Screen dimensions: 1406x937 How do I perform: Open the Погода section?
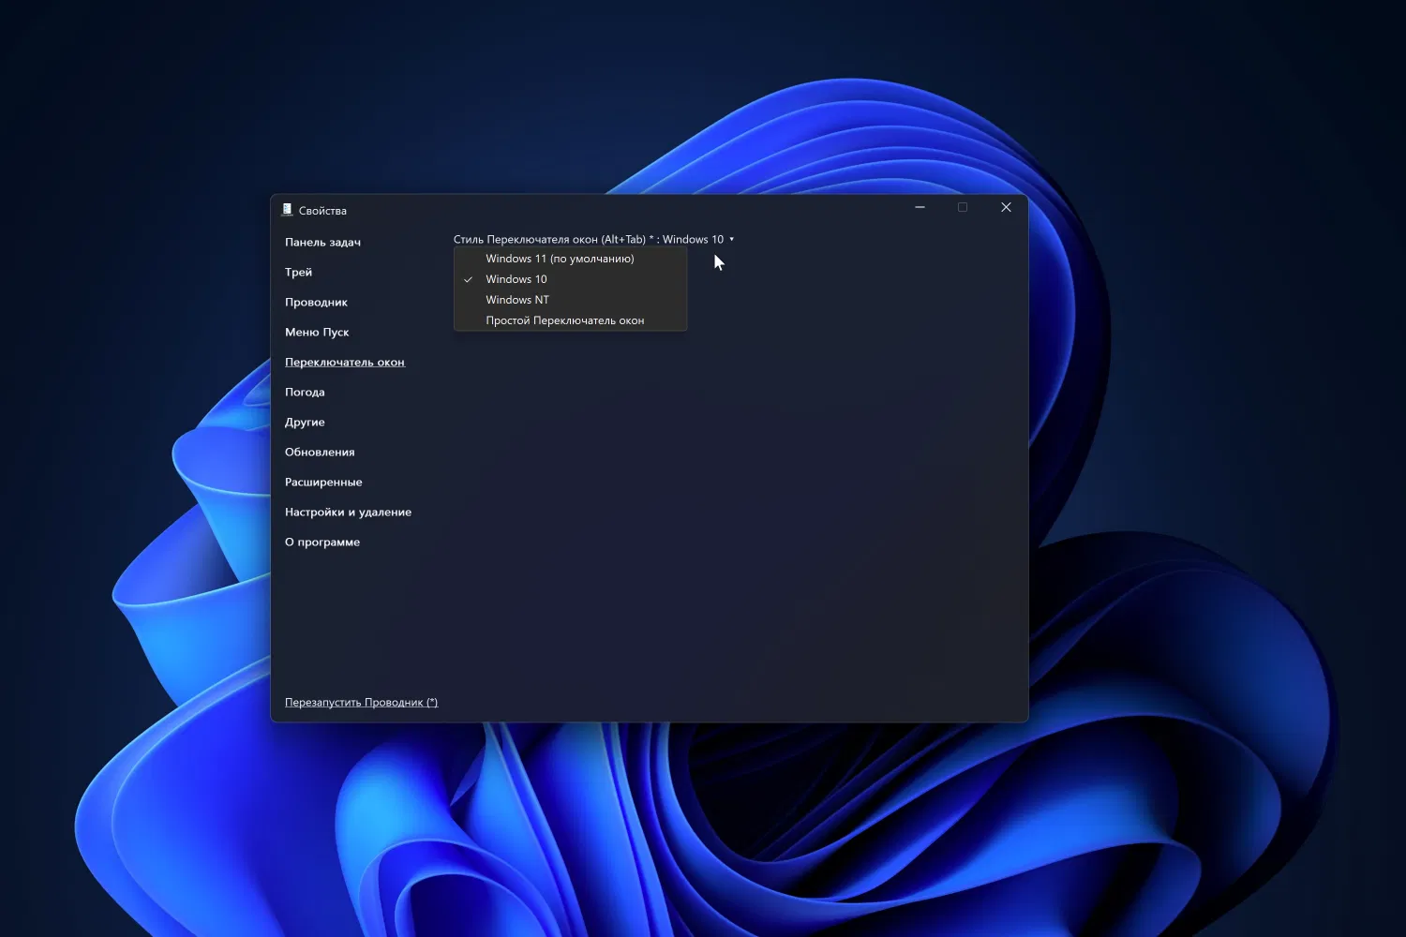[305, 392]
